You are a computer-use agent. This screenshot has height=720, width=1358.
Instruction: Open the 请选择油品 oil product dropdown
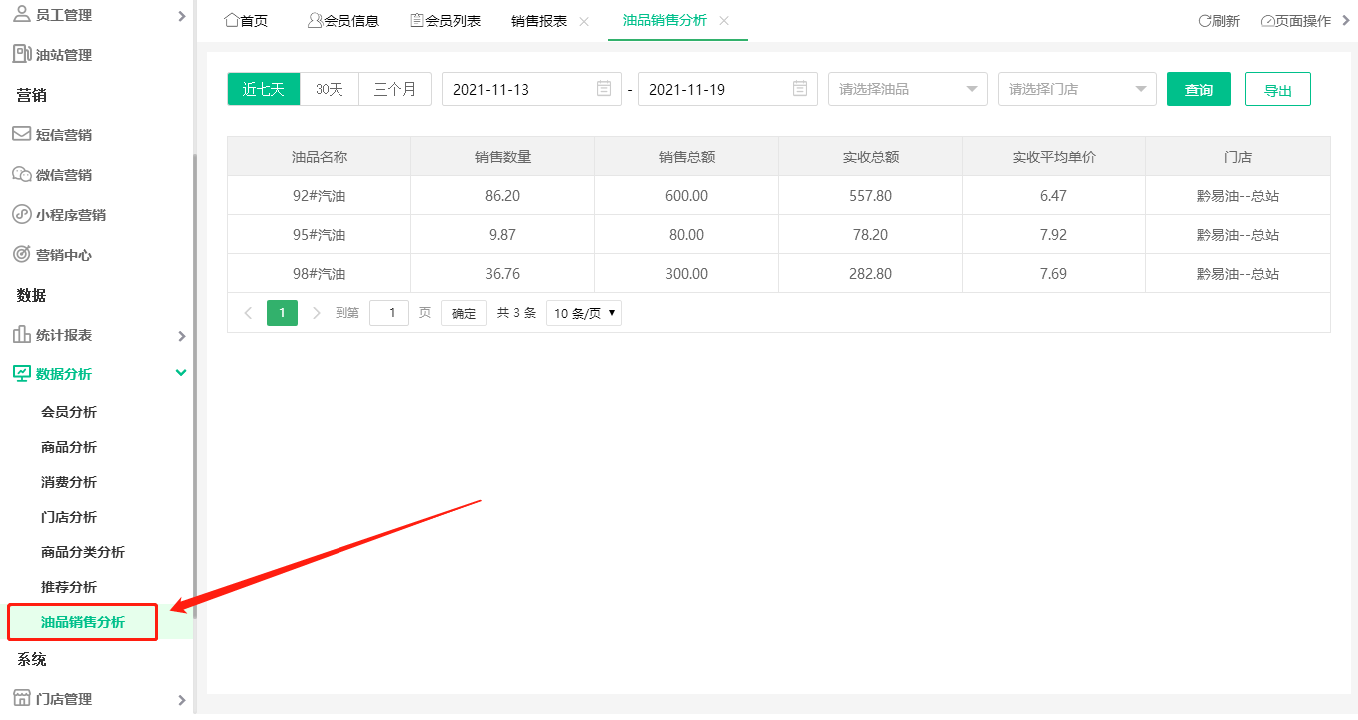[907, 89]
